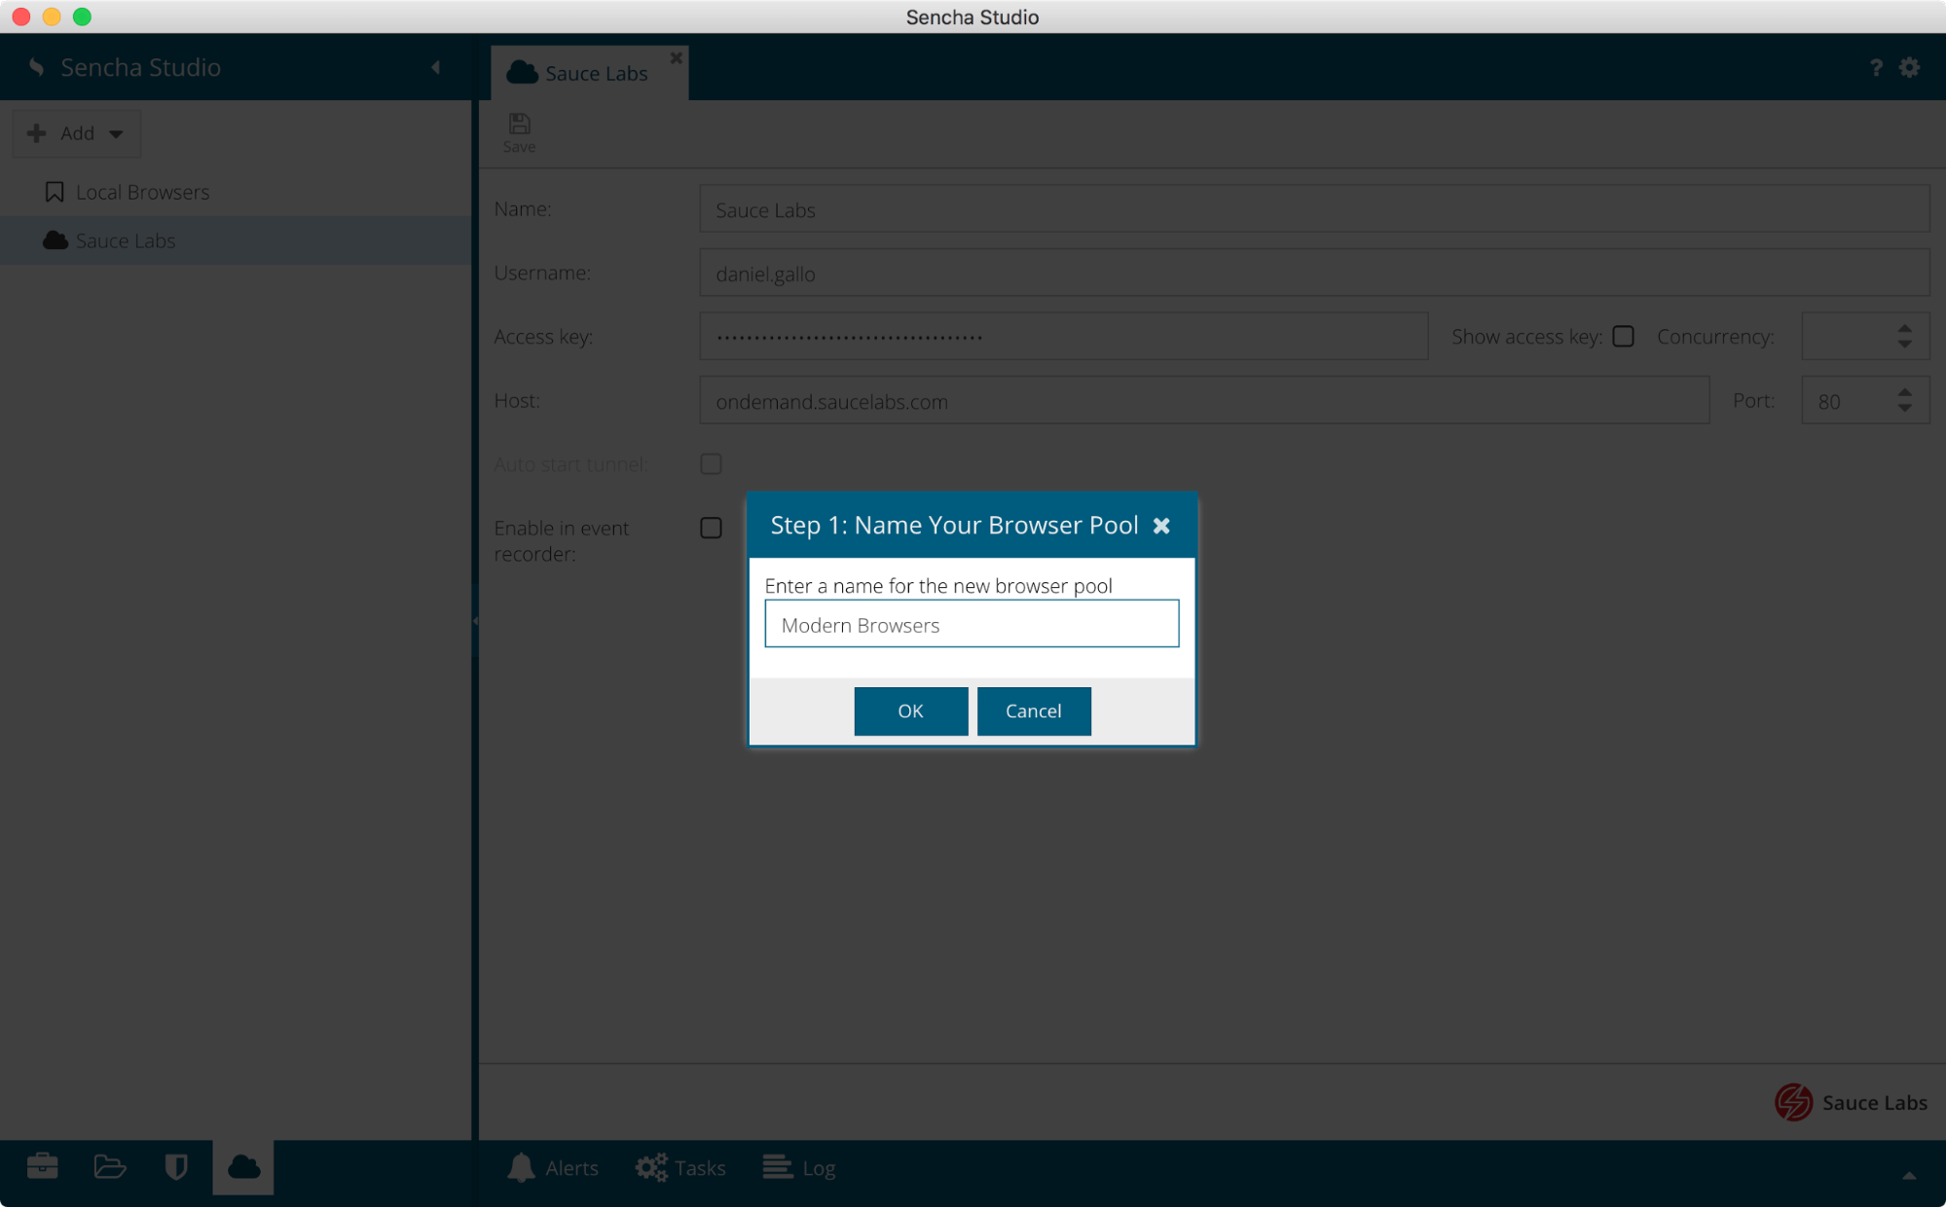Click the Sauce Labs logo link
Screen dimensions: 1946x1208
pyautogui.click(x=1851, y=1103)
